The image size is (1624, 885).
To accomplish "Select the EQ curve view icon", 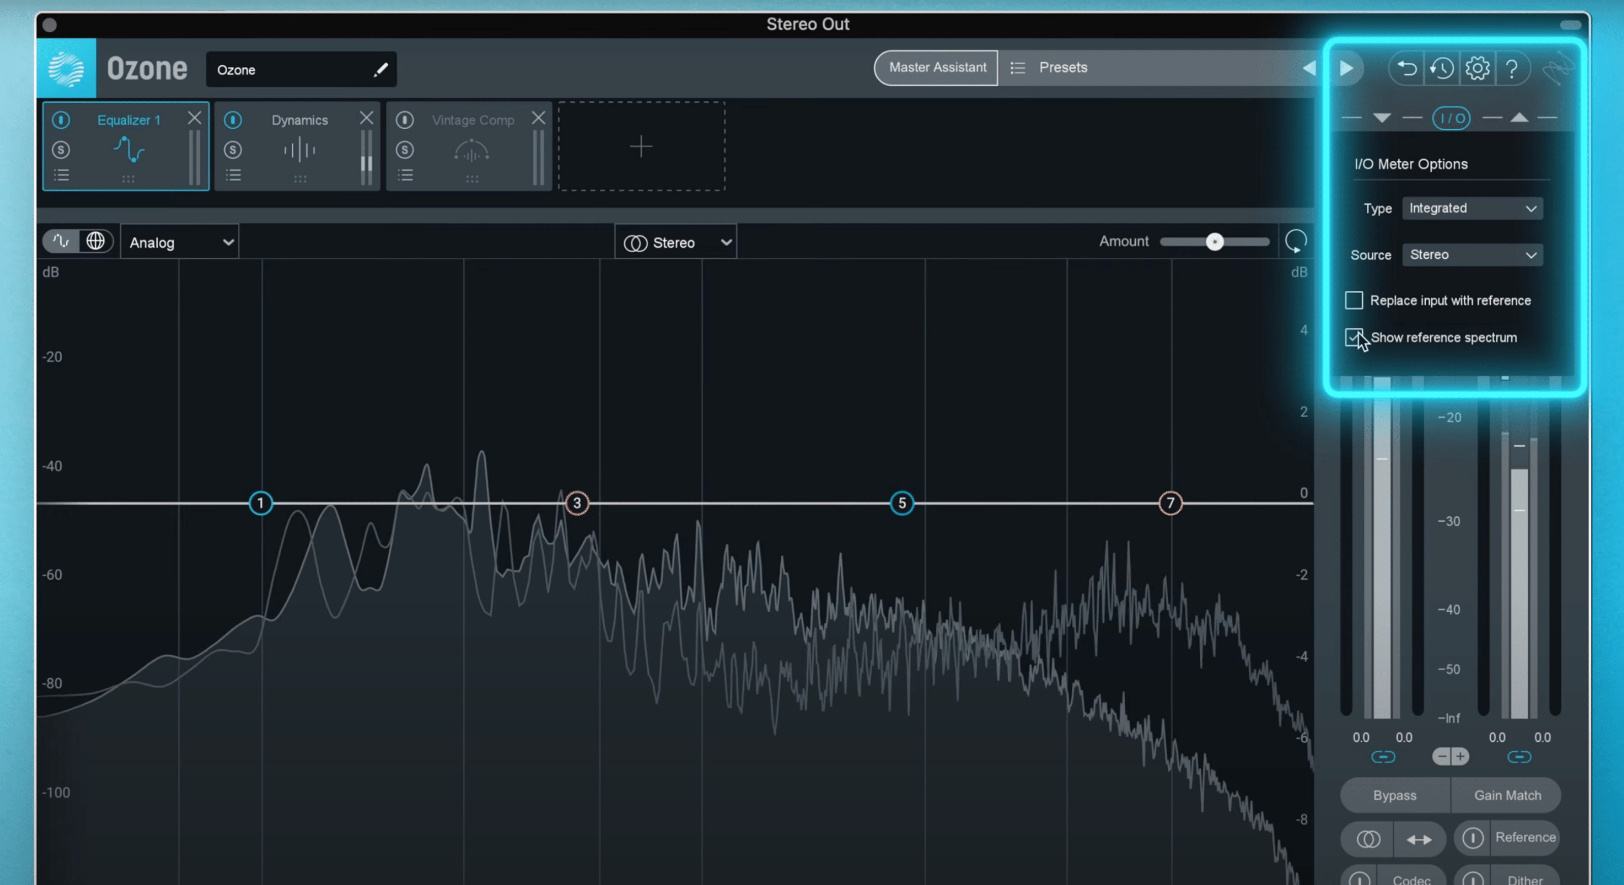I will point(60,241).
